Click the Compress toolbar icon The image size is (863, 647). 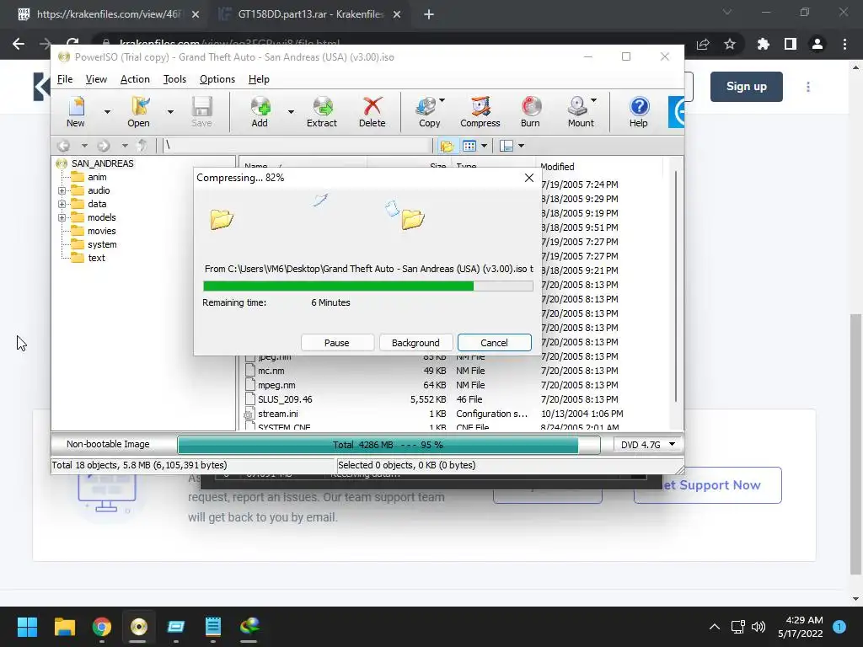coord(480,112)
